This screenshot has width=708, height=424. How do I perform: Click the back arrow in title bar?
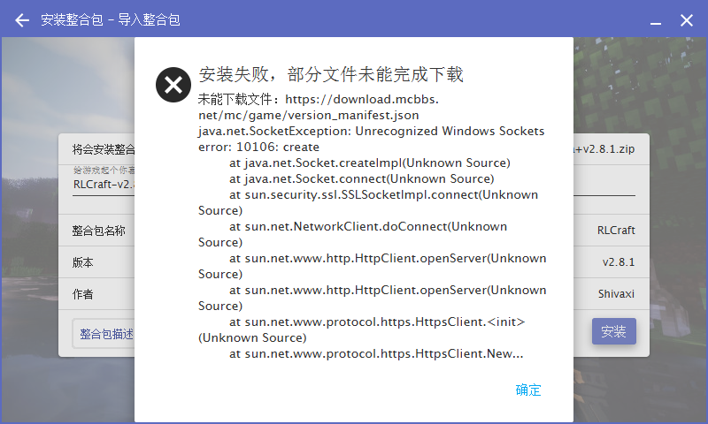22,19
